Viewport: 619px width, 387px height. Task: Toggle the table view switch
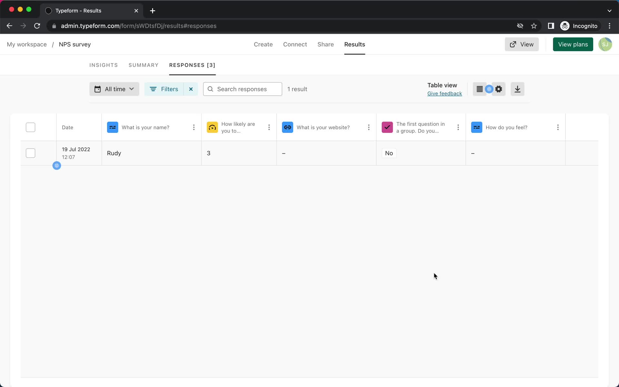pyautogui.click(x=489, y=89)
